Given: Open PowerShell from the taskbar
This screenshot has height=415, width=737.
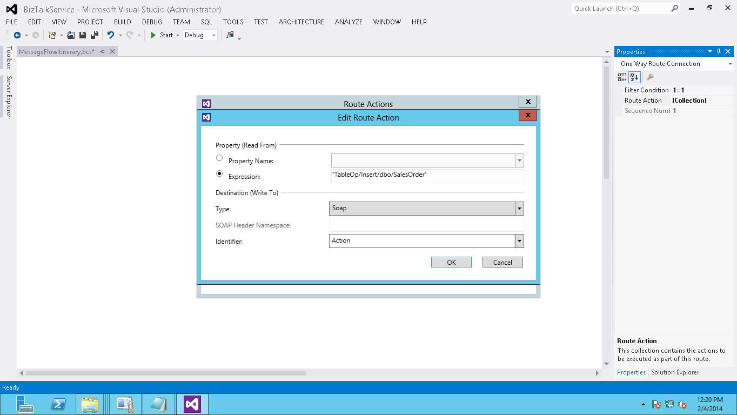Looking at the screenshot, I should tap(58, 404).
